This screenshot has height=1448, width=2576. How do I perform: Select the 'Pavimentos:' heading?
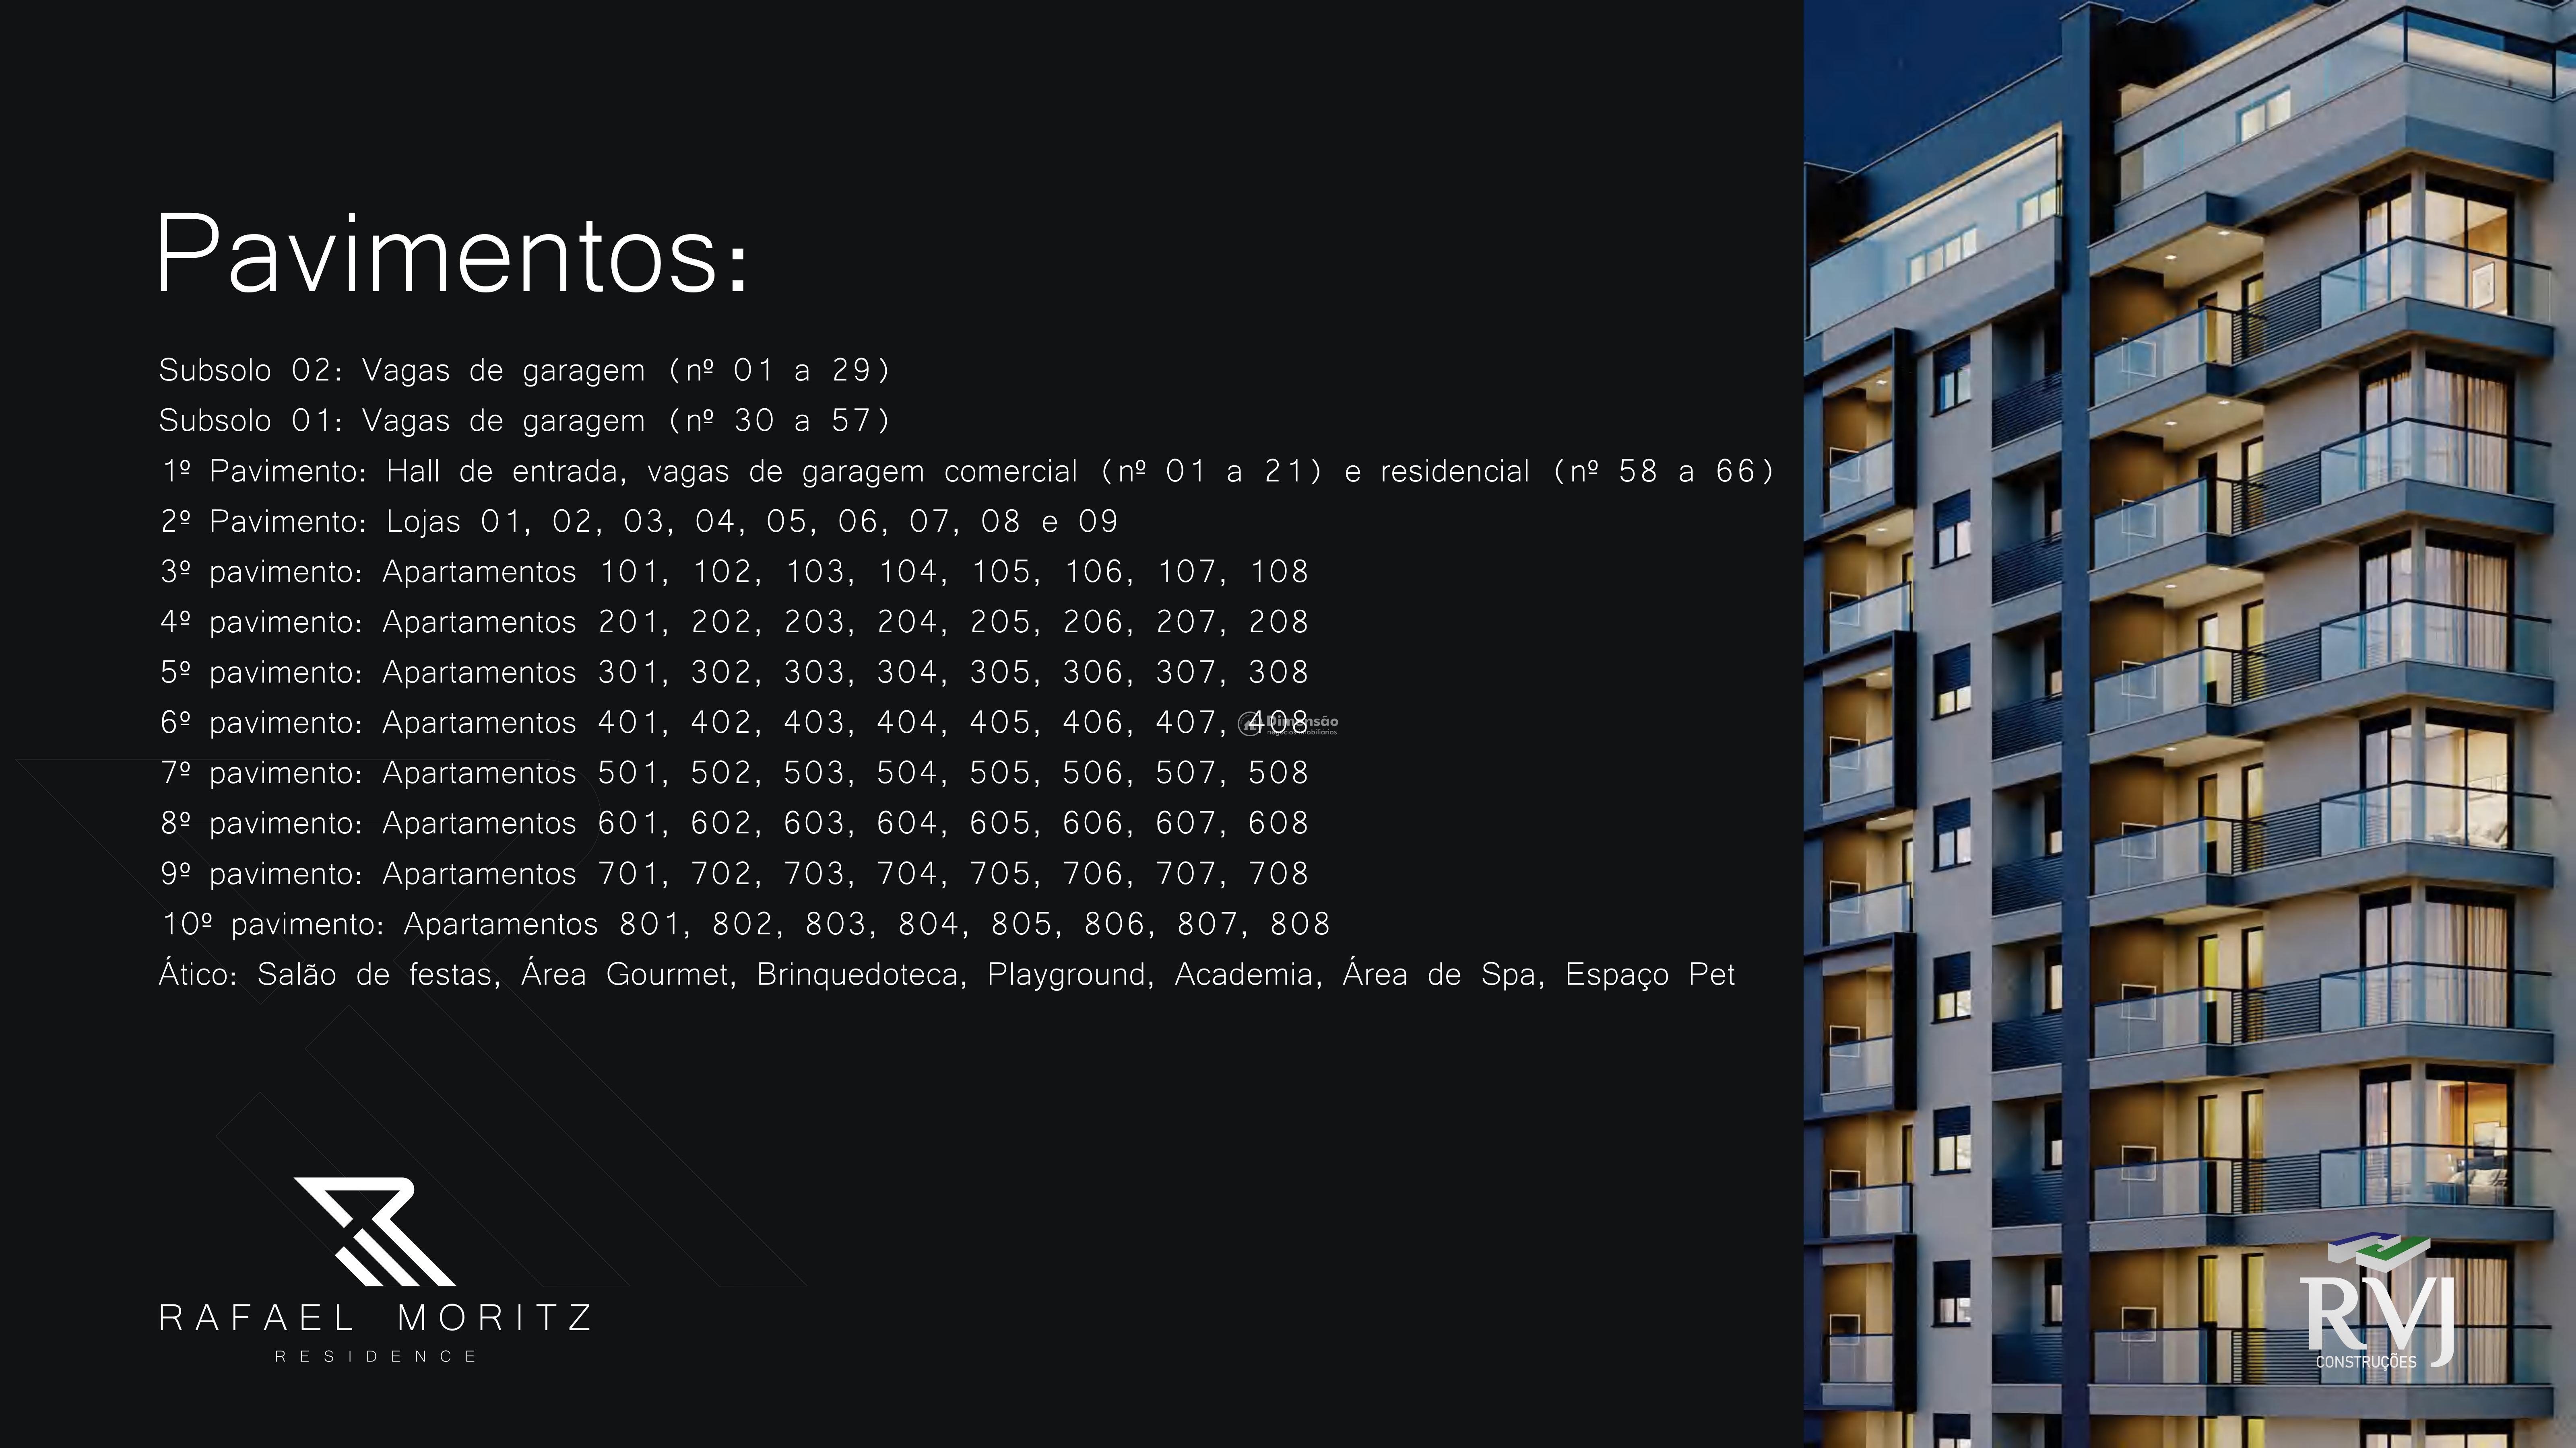point(453,253)
